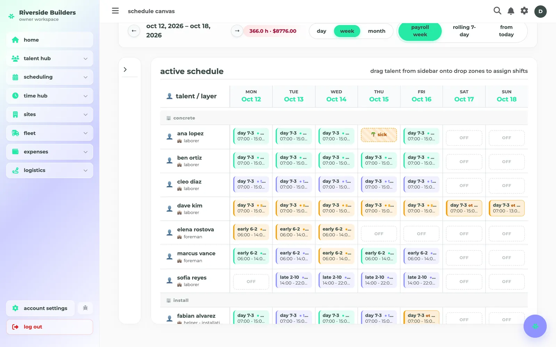Select rolling 7-day mode
The image size is (556, 347).
464,31
